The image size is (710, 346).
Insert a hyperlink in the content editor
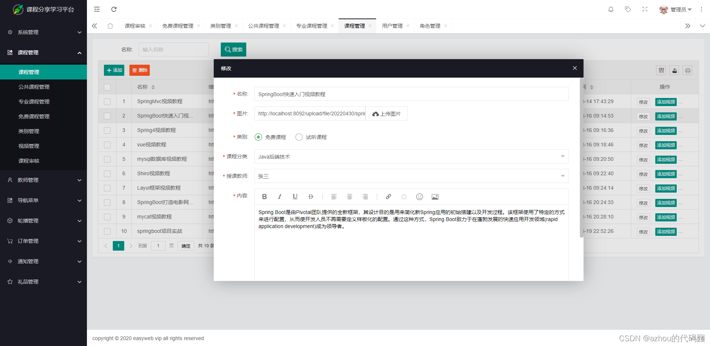pos(388,197)
